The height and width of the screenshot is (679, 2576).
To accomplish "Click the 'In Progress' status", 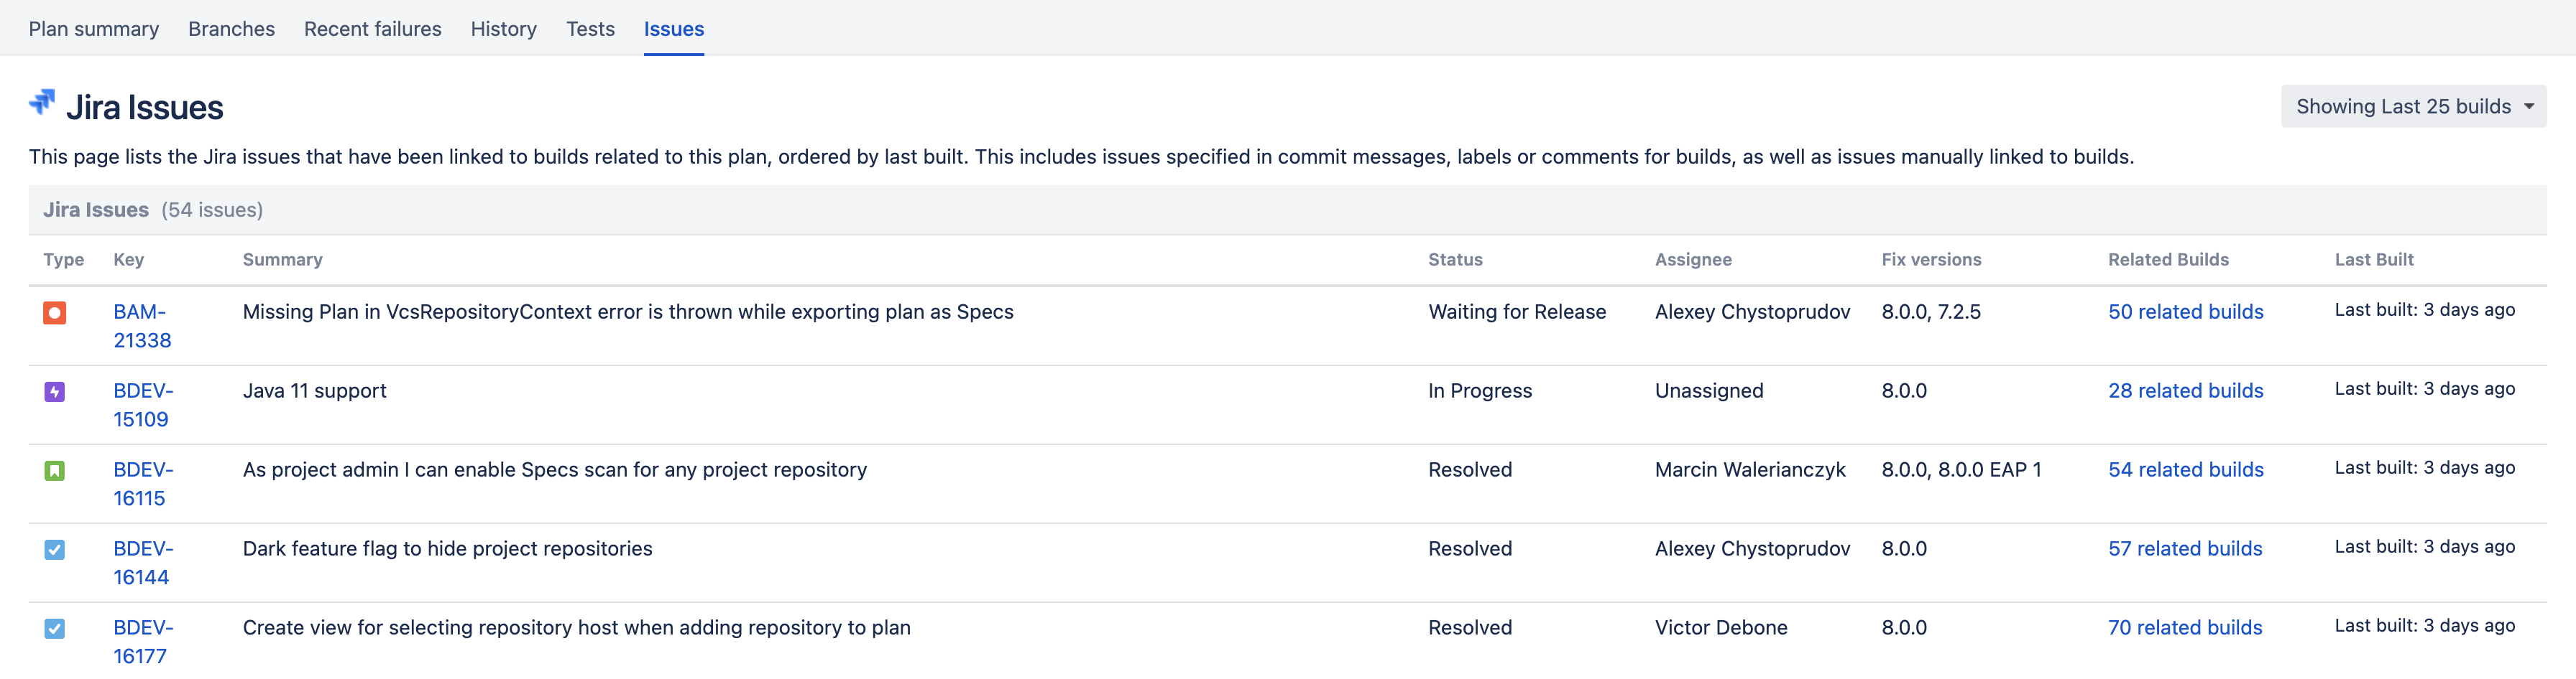I will [x=1480, y=390].
